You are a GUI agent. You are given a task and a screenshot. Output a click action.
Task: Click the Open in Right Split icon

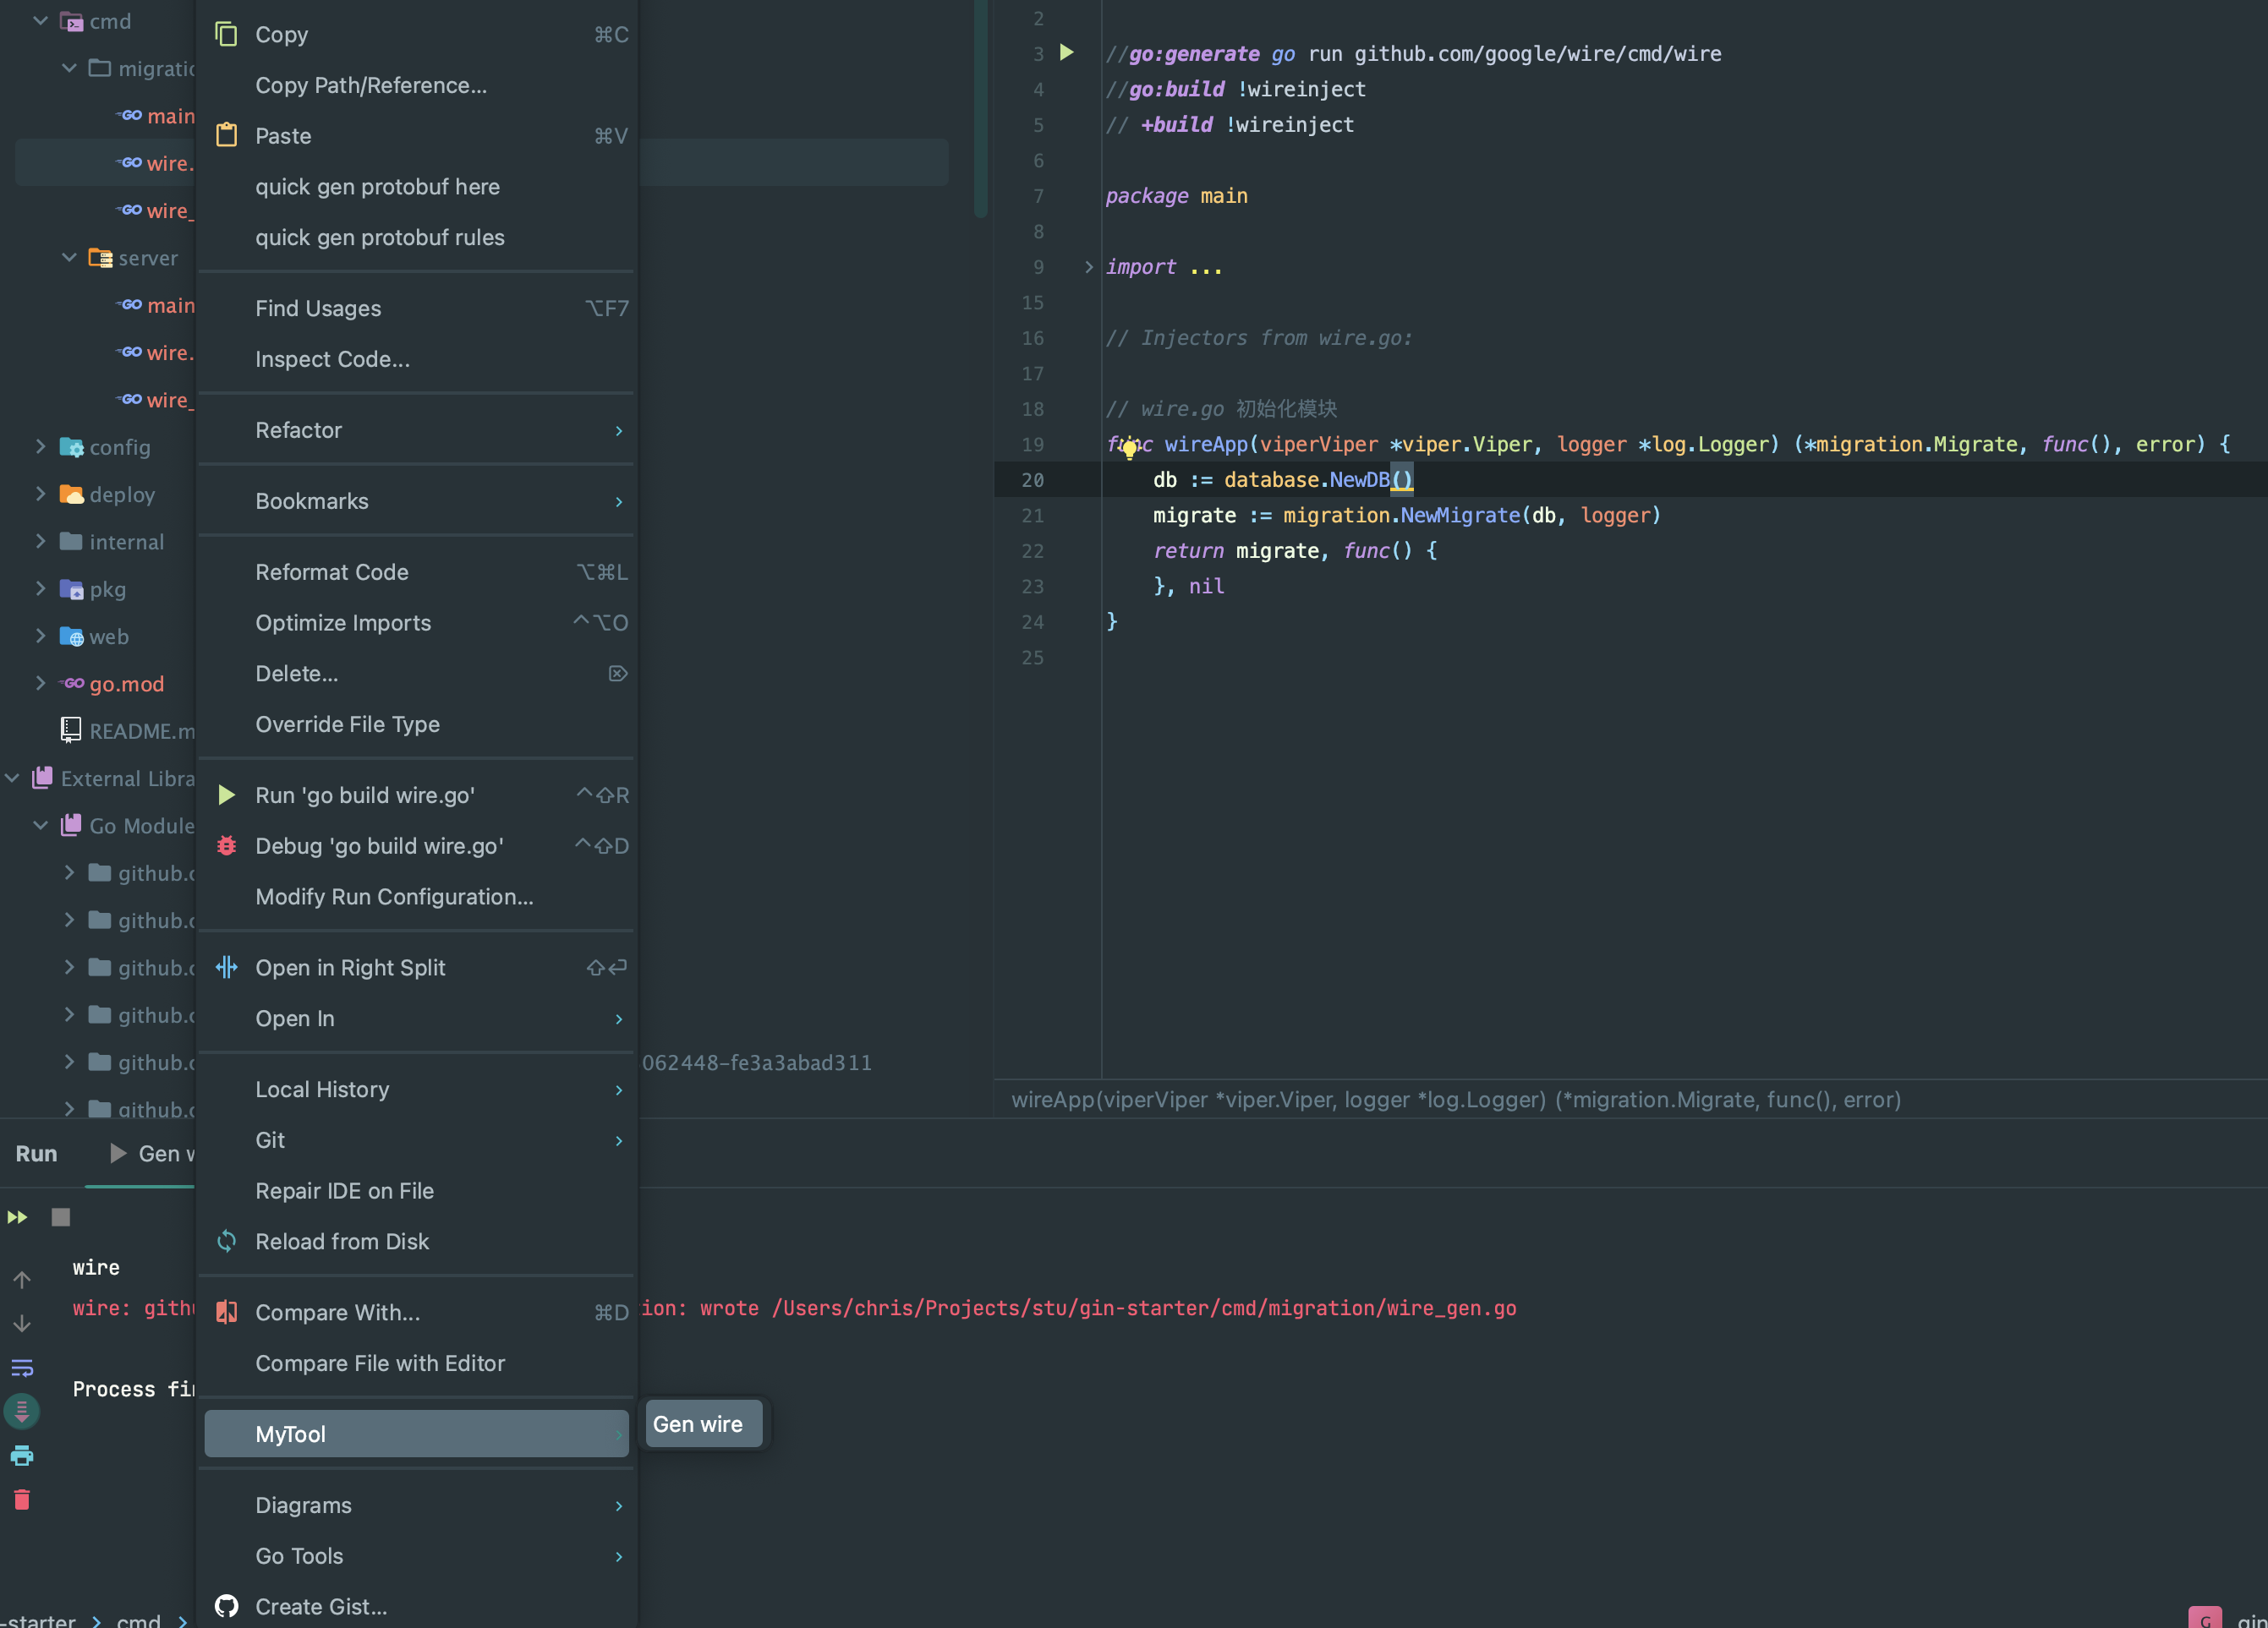click(x=227, y=966)
